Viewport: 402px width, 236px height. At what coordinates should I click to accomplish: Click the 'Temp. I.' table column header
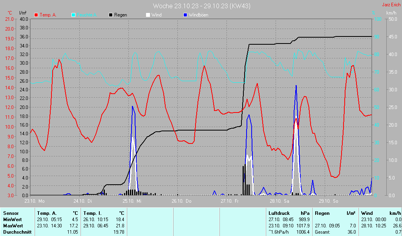93,213
